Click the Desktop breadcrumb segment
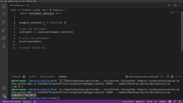This screenshot has width=183, height=103. [x=27, y=10]
